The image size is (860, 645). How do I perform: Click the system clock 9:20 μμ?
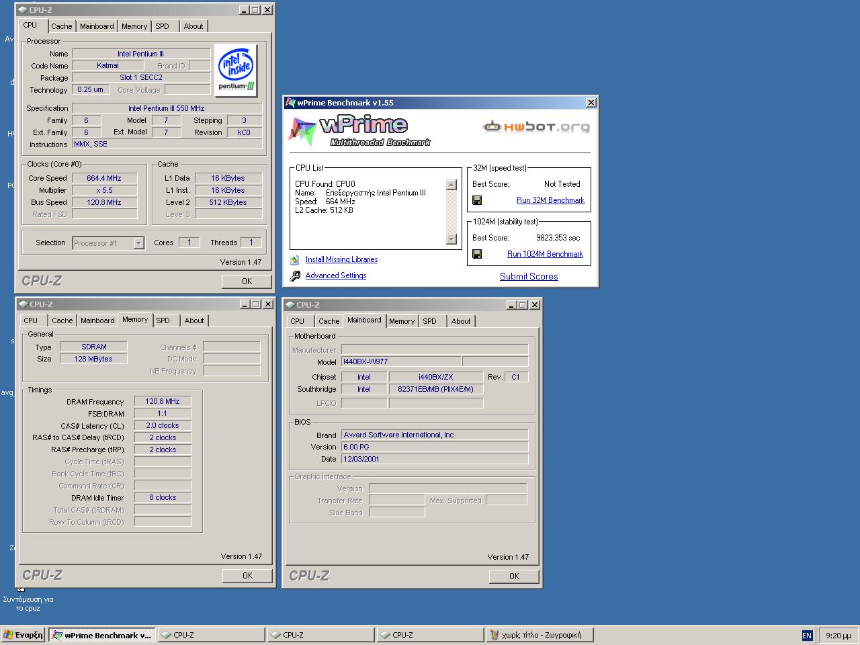tap(838, 636)
